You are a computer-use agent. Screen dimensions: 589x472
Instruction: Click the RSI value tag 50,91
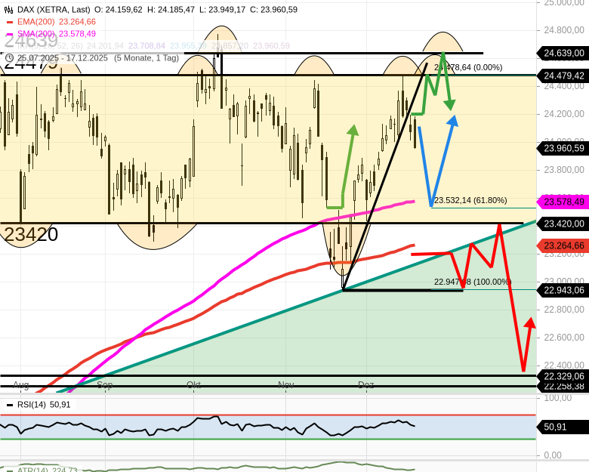[555, 427]
